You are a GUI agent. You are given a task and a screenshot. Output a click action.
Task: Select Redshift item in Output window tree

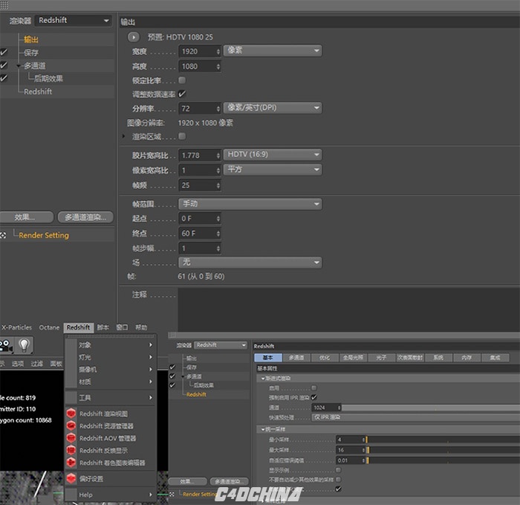38,91
